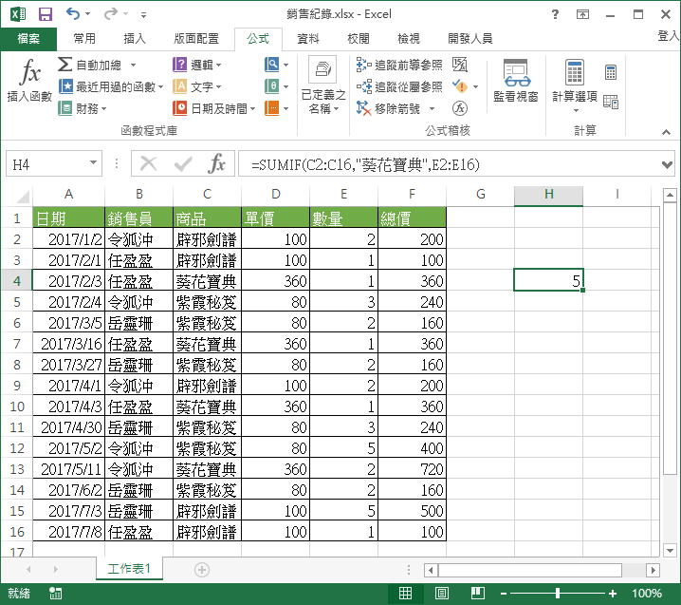Open the Error Checking dropdown arrow
The width and height of the screenshot is (681, 605).
(475, 86)
